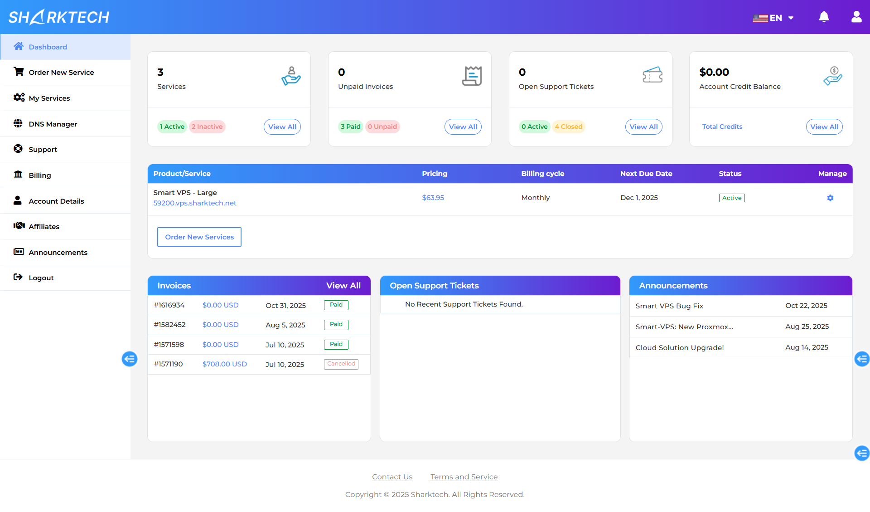Select Logout in the sidebar
The image size is (870, 512).
coord(65,278)
